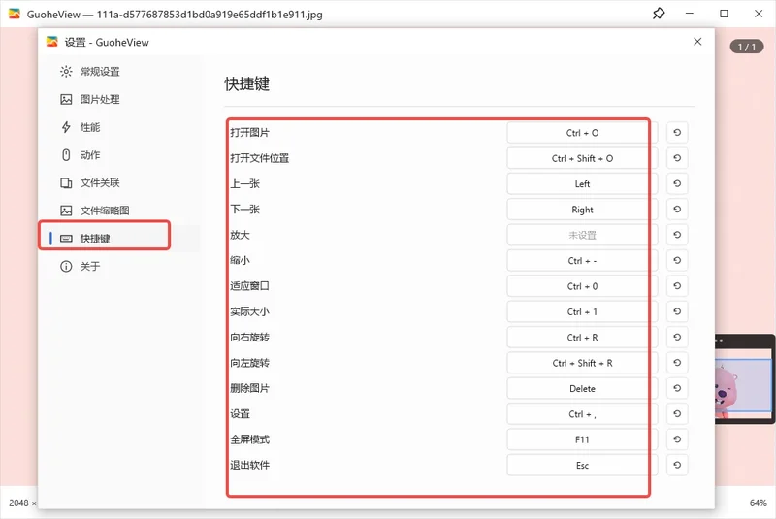This screenshot has width=776, height=519.
Task: Reset the 全屏模式 shortcut
Action: [x=677, y=439]
